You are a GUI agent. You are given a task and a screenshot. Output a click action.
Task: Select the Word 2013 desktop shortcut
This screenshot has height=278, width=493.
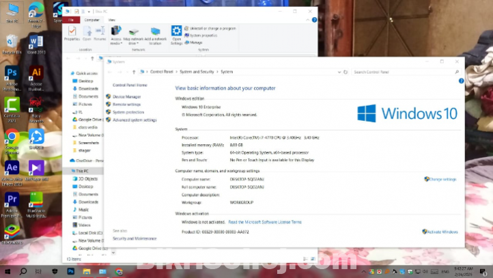pos(36,45)
